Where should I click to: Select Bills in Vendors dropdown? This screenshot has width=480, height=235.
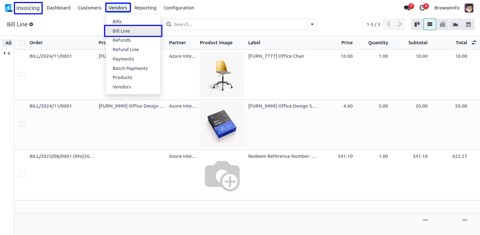tap(133, 22)
